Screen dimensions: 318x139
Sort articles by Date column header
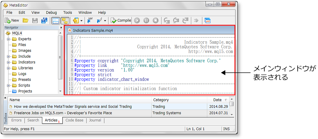[217, 100]
